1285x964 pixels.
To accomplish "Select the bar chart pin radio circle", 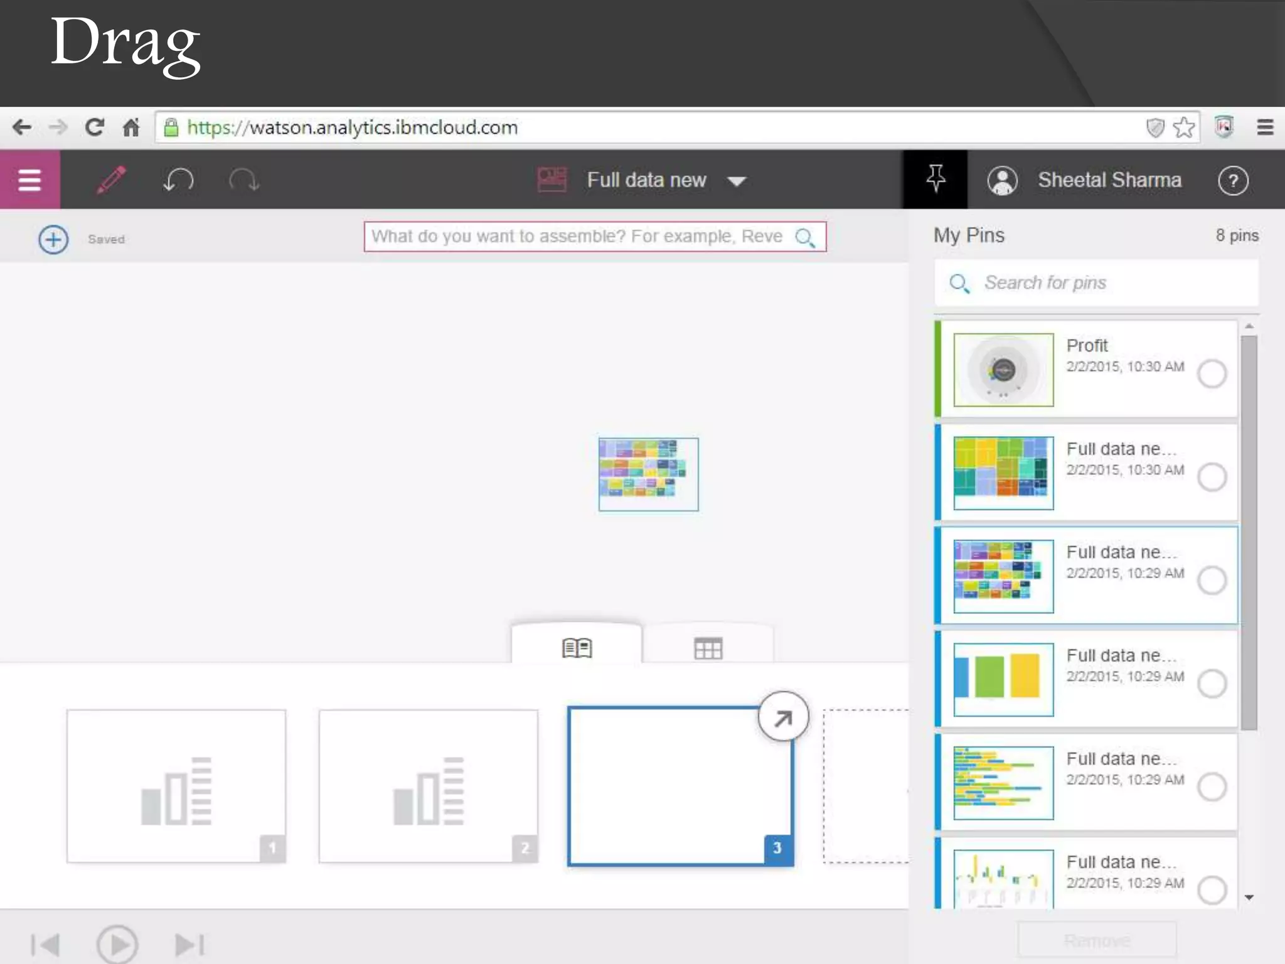I will point(1211,683).
